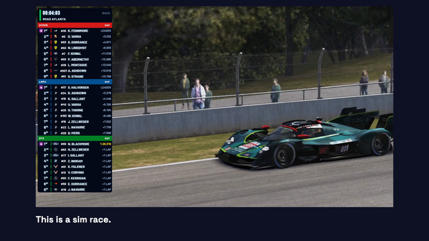
Task: Click driver name U. VARGA in LMP2
Action: [74, 104]
